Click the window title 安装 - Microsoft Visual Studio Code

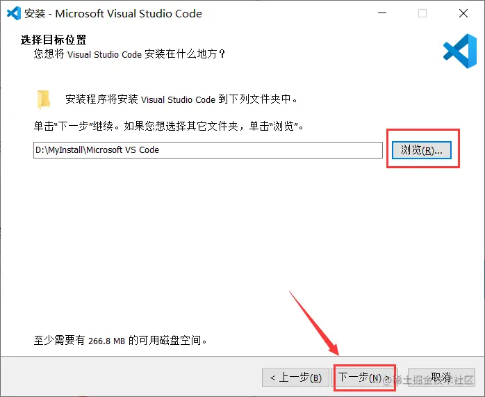(113, 14)
